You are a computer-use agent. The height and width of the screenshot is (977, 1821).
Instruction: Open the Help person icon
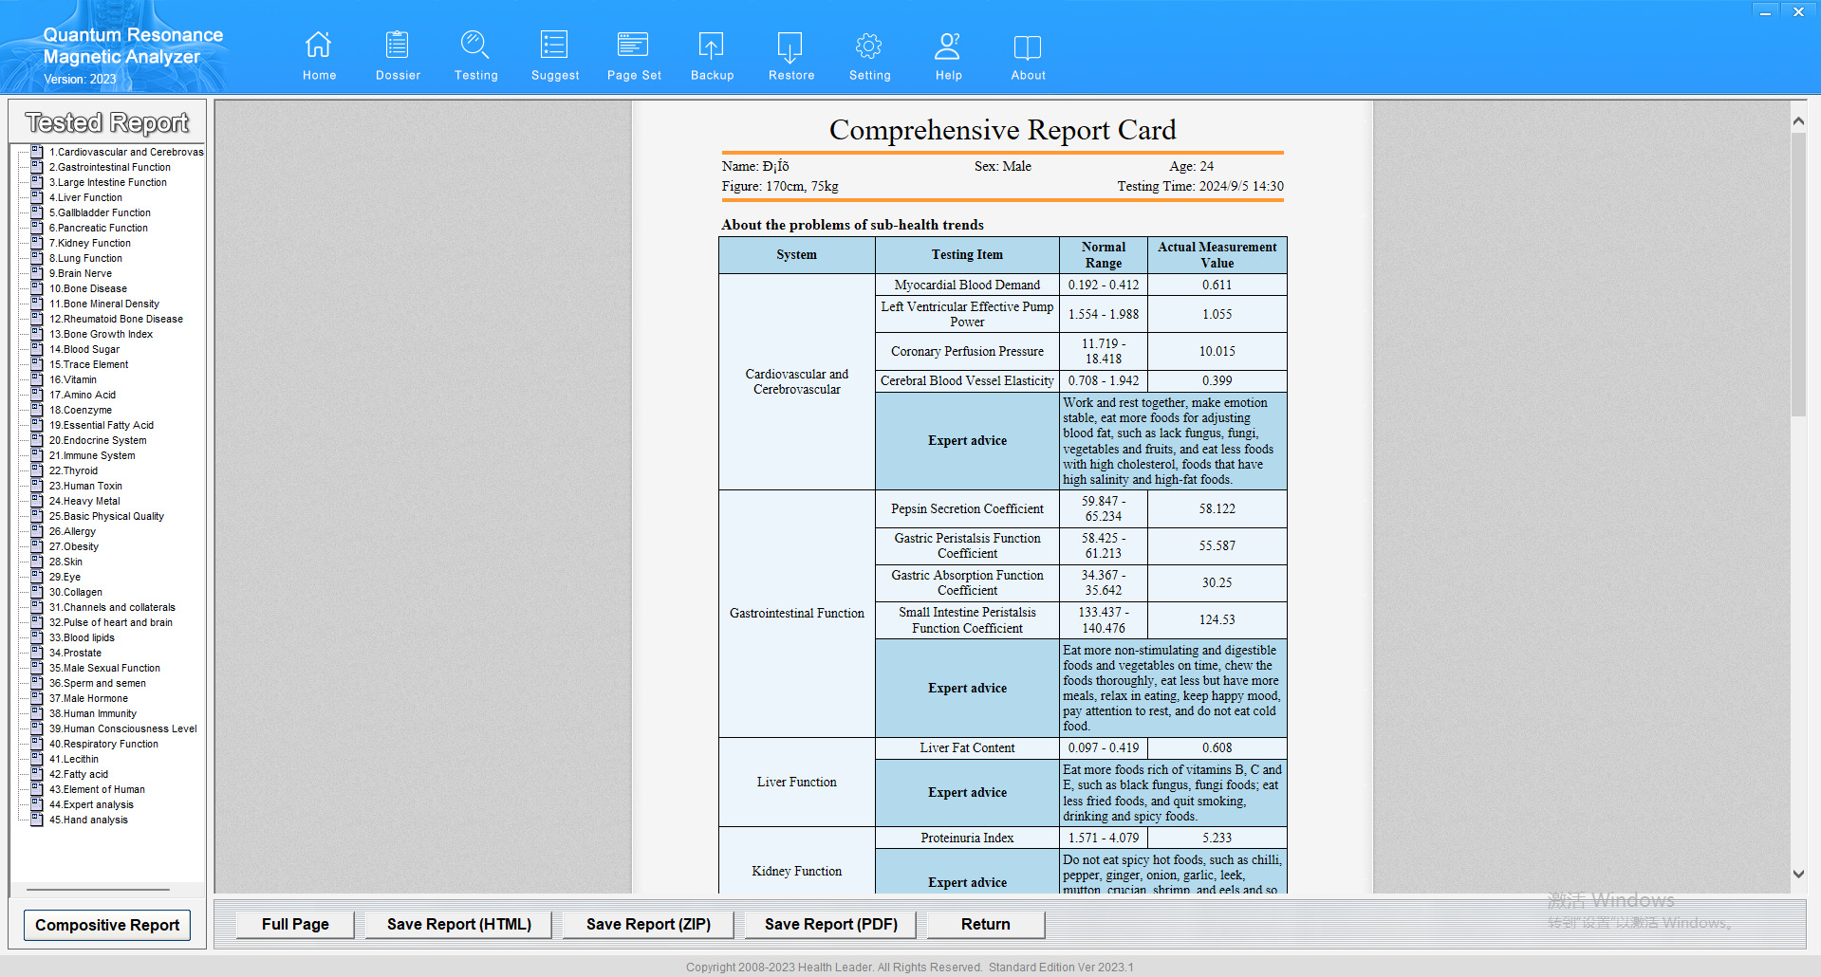pos(948,46)
